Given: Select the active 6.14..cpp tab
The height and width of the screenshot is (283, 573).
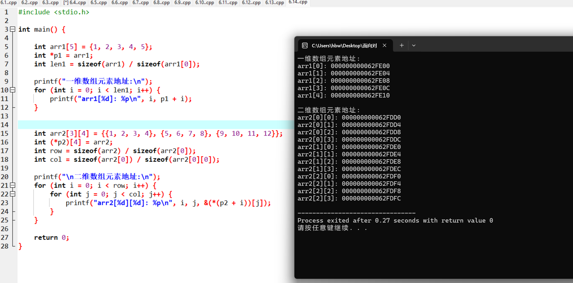Looking at the screenshot, I should tap(298, 2).
